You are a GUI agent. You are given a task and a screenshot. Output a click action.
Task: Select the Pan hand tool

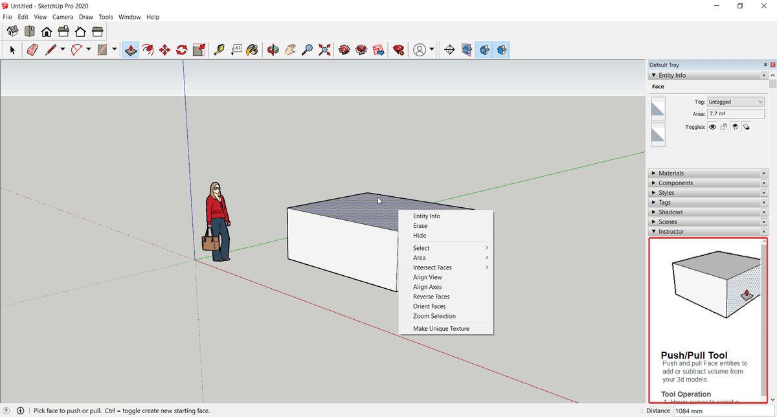(291, 50)
